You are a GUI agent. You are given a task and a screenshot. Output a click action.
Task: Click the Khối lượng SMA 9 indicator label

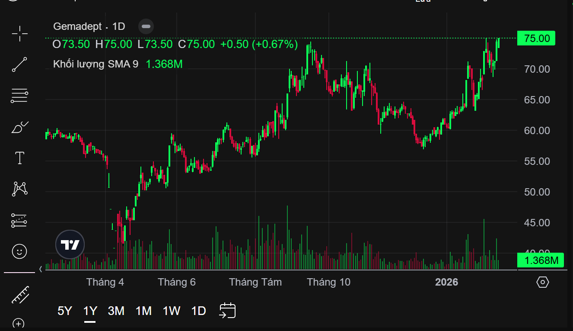point(95,64)
